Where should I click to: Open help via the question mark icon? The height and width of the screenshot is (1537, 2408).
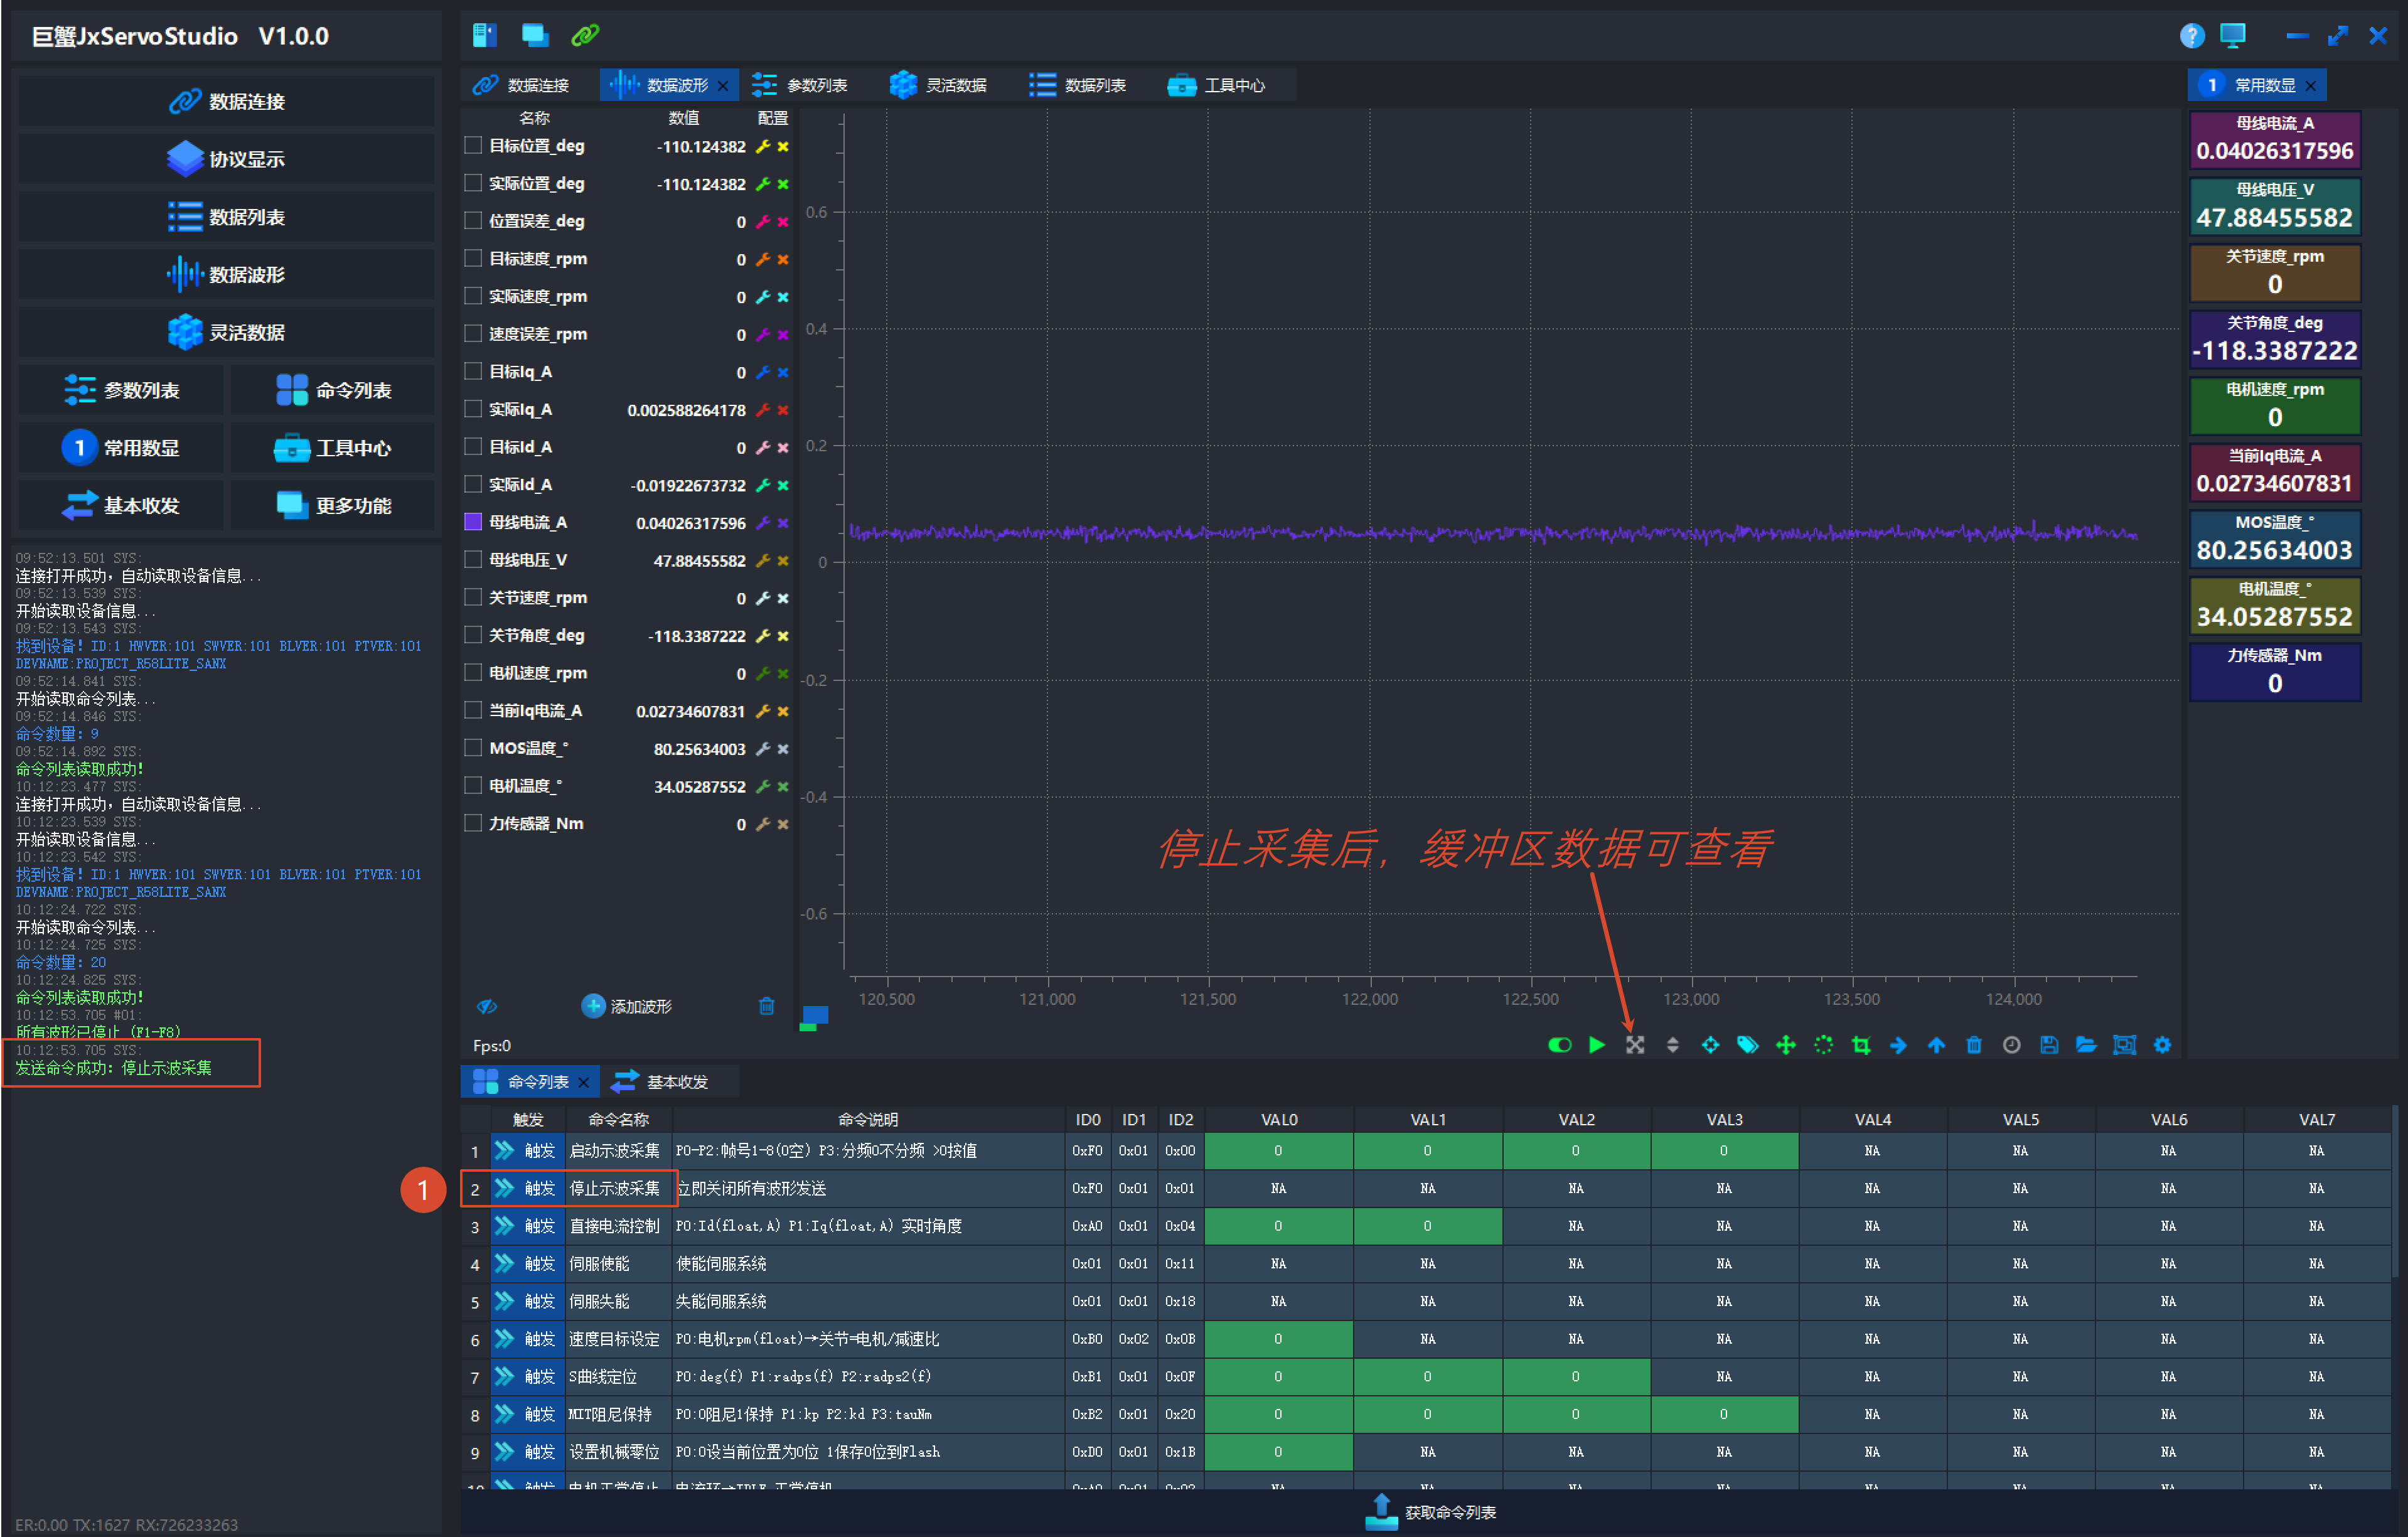[x=2192, y=36]
